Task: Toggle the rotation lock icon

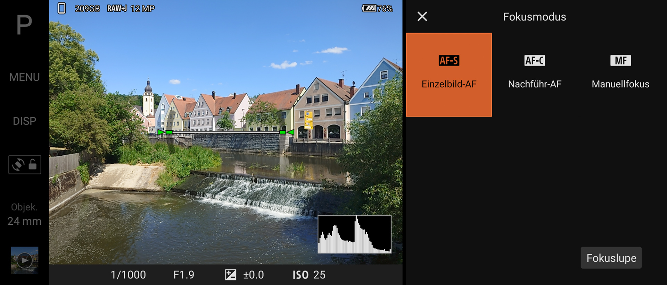Action: tap(25, 164)
